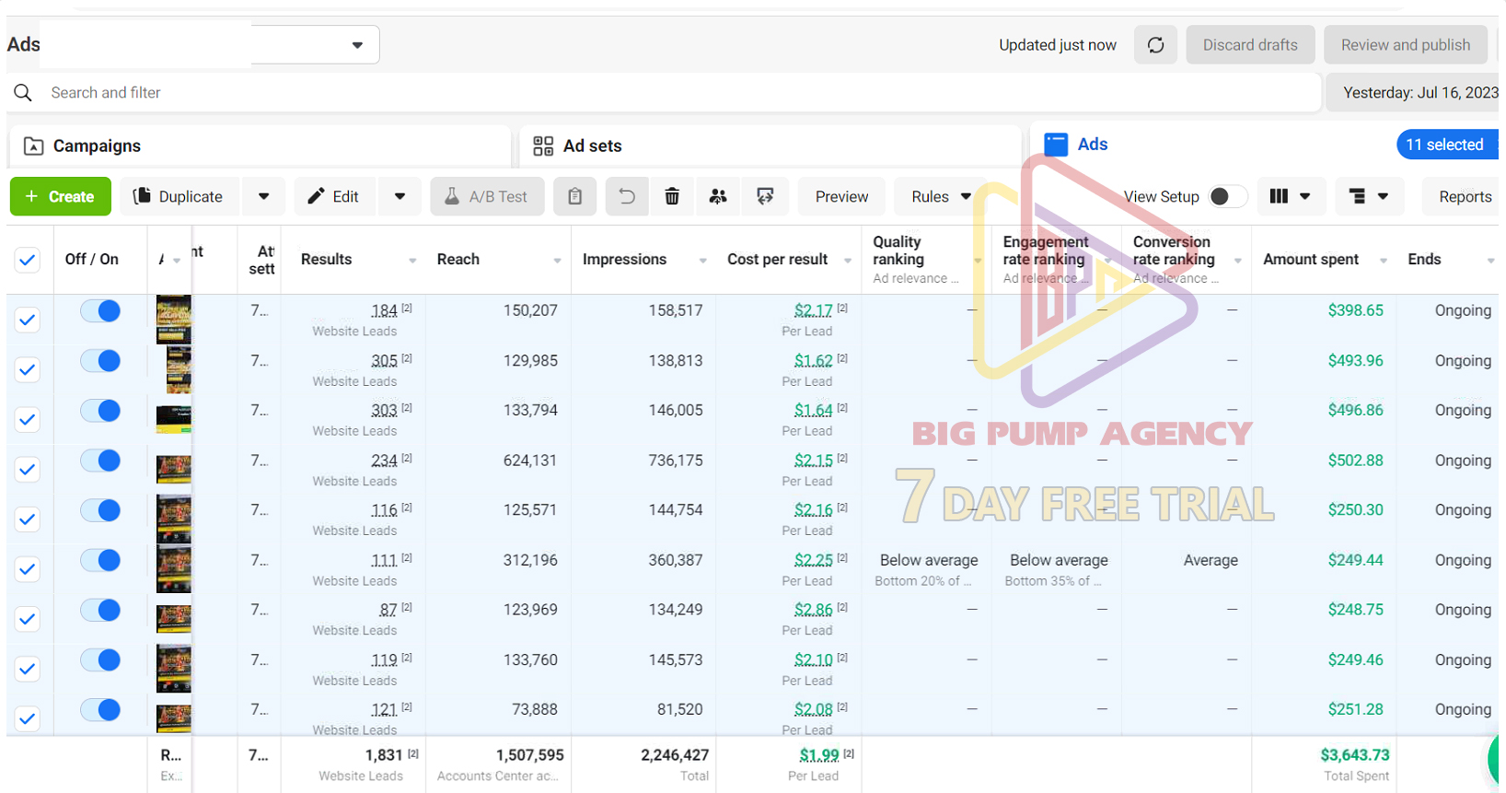This screenshot has width=1506, height=793.
Task: Switch to the Campaigns tab
Action: point(261,146)
